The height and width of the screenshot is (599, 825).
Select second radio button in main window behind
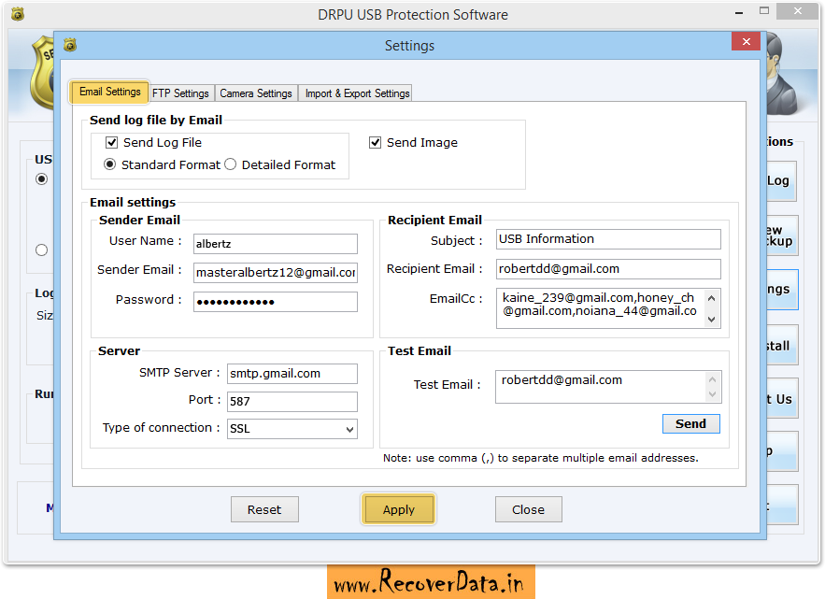(x=41, y=250)
